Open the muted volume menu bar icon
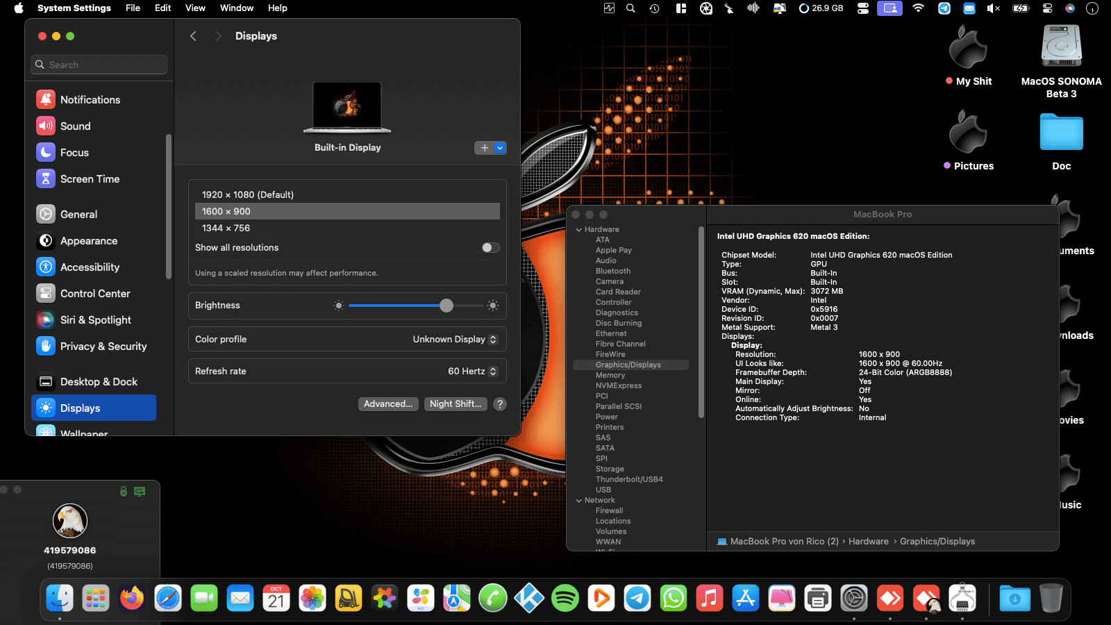The width and height of the screenshot is (1111, 625). [994, 8]
